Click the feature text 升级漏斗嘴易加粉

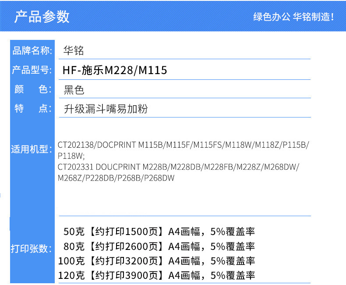106,109
